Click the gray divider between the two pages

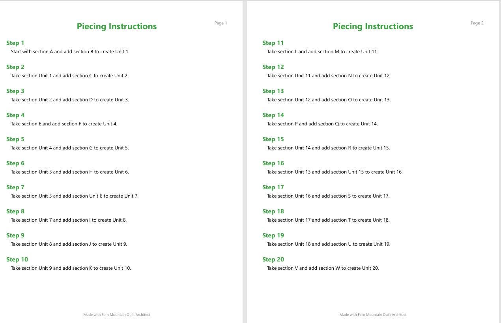click(245, 162)
